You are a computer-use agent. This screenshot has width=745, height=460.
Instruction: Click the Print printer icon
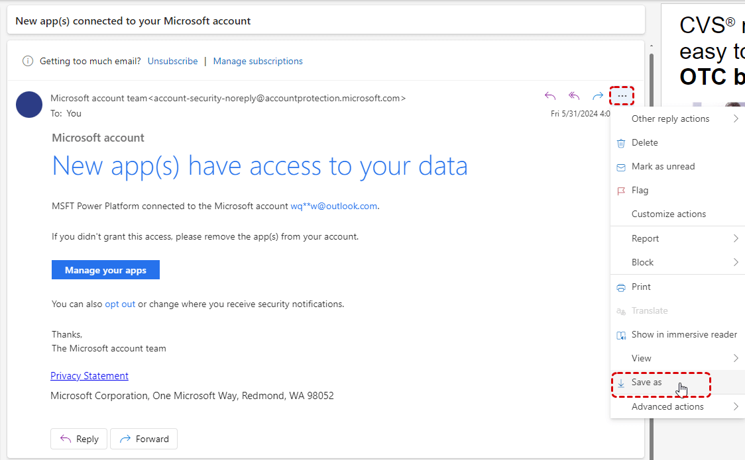coord(621,287)
